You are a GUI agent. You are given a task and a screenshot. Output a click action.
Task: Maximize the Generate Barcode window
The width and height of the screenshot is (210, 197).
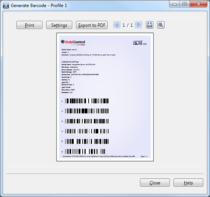coord(185,4)
